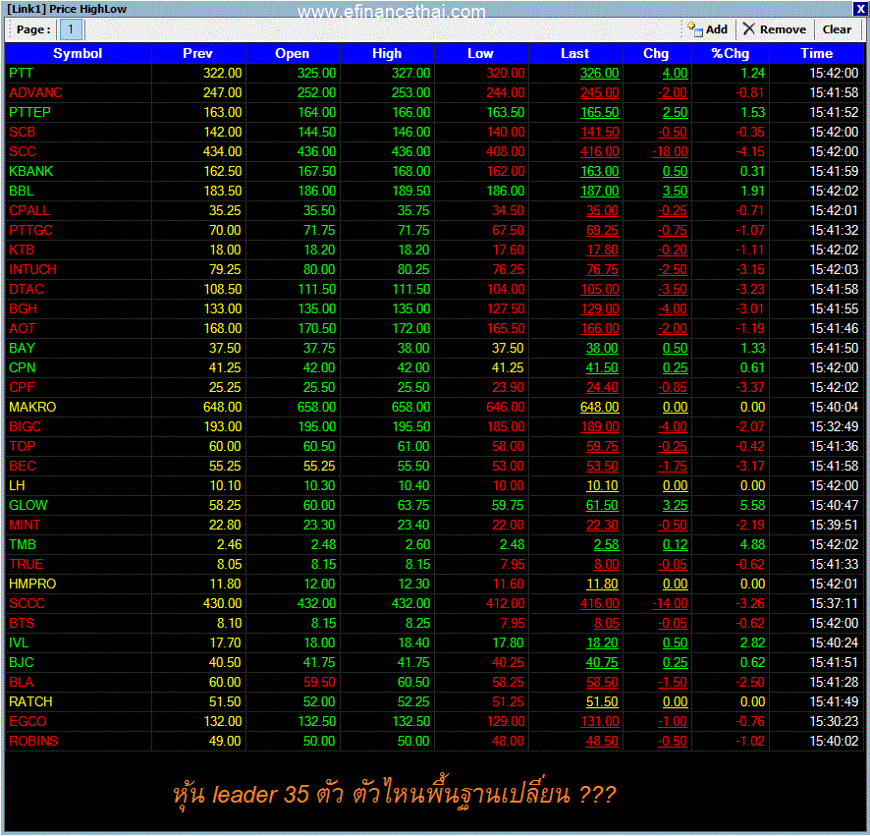Select the IVL symbol

(19, 642)
